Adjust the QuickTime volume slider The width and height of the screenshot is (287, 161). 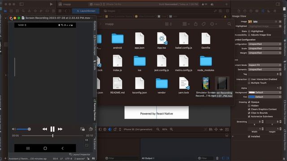(x=23, y=129)
